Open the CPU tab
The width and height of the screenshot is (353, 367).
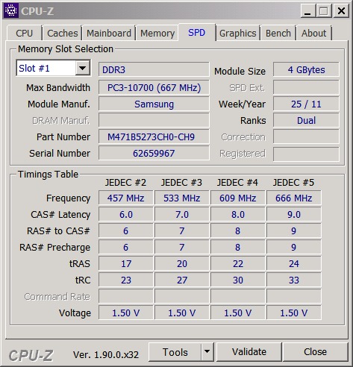(x=25, y=33)
